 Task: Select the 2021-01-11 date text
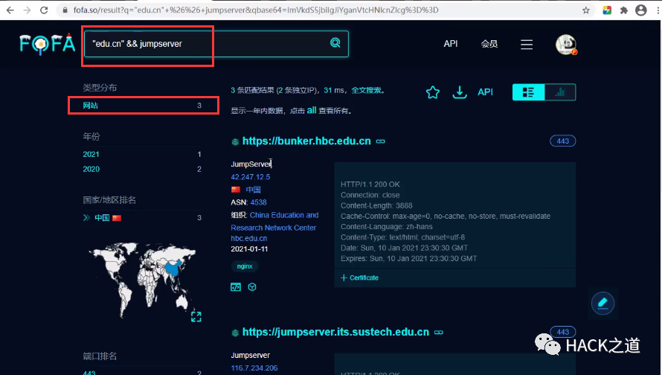pos(249,249)
